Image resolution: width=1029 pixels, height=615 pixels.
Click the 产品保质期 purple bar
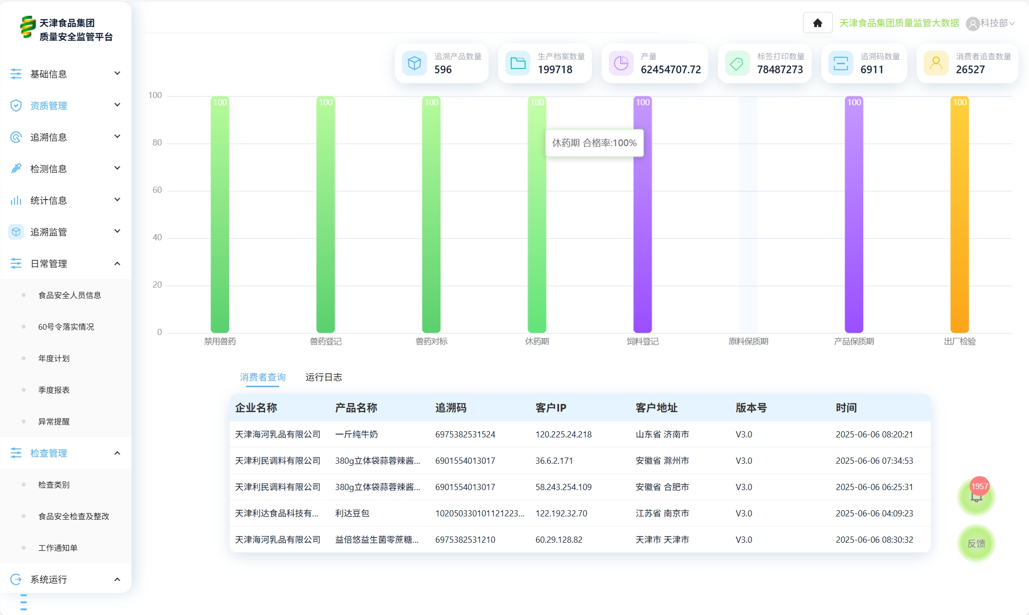click(x=854, y=214)
